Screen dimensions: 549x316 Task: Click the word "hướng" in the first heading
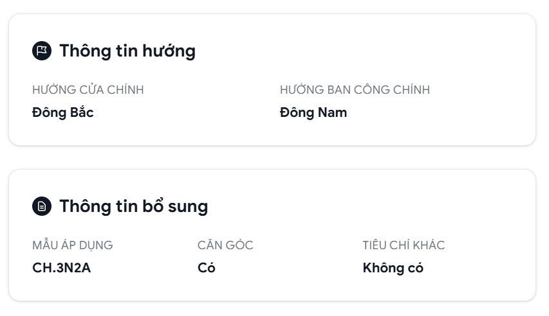(x=169, y=51)
